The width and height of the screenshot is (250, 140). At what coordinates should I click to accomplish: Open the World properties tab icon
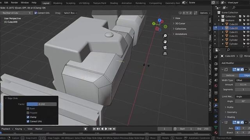tap(216, 86)
